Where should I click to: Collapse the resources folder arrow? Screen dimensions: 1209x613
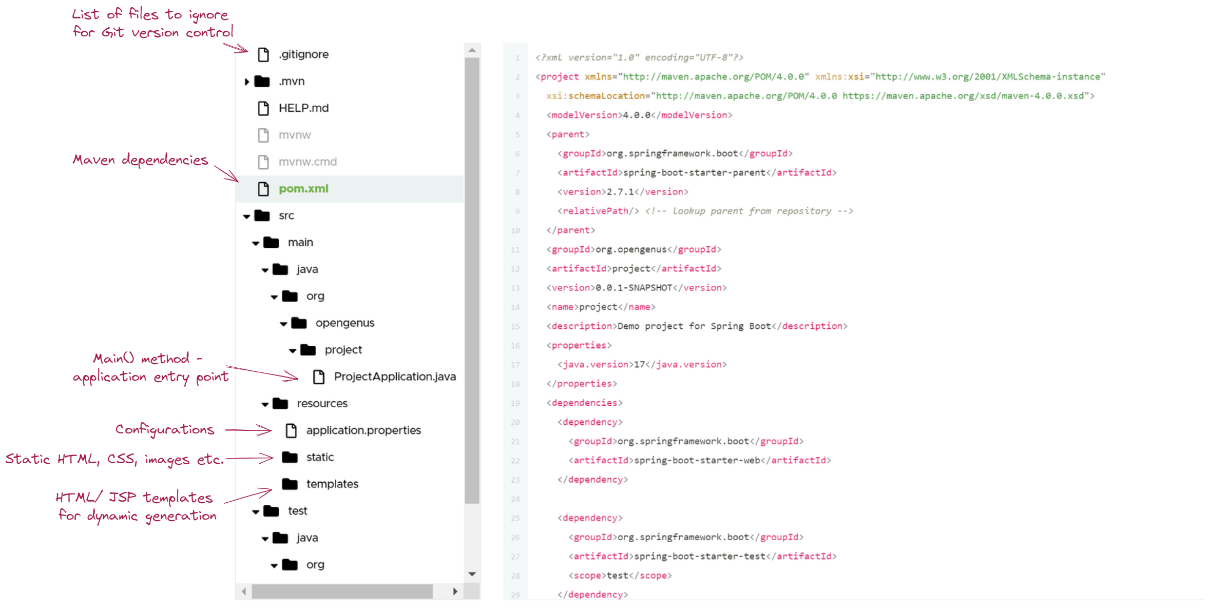point(265,404)
